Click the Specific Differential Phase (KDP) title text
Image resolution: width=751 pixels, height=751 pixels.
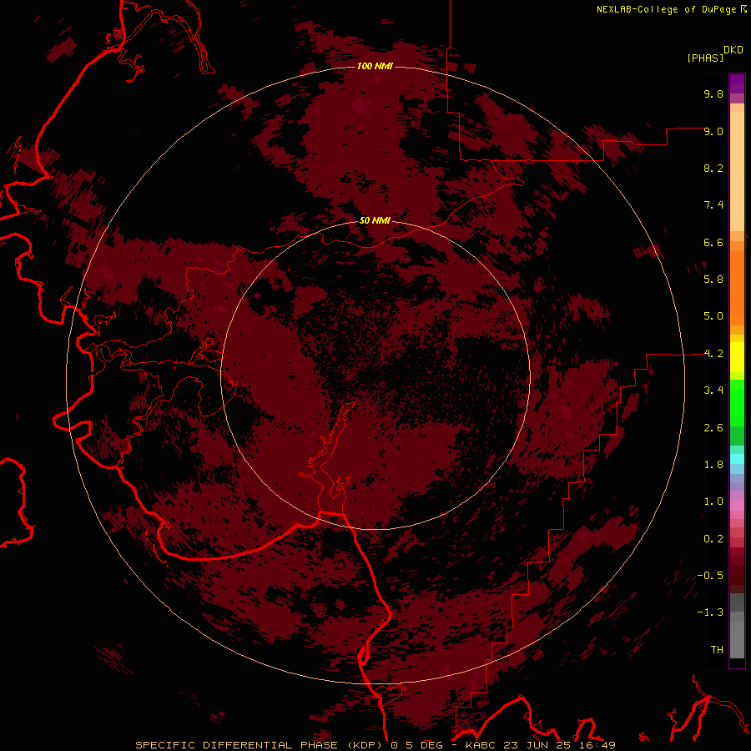[x=260, y=745]
